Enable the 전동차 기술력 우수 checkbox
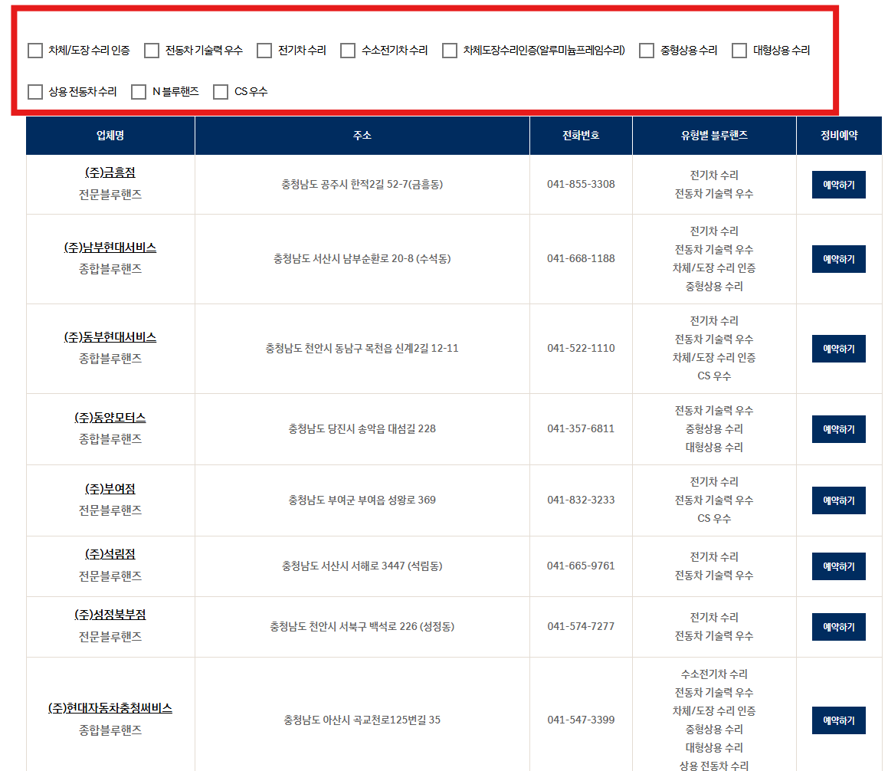The image size is (888, 771). click(x=152, y=51)
